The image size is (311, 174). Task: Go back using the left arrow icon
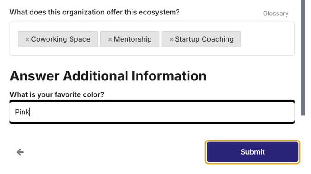20,152
